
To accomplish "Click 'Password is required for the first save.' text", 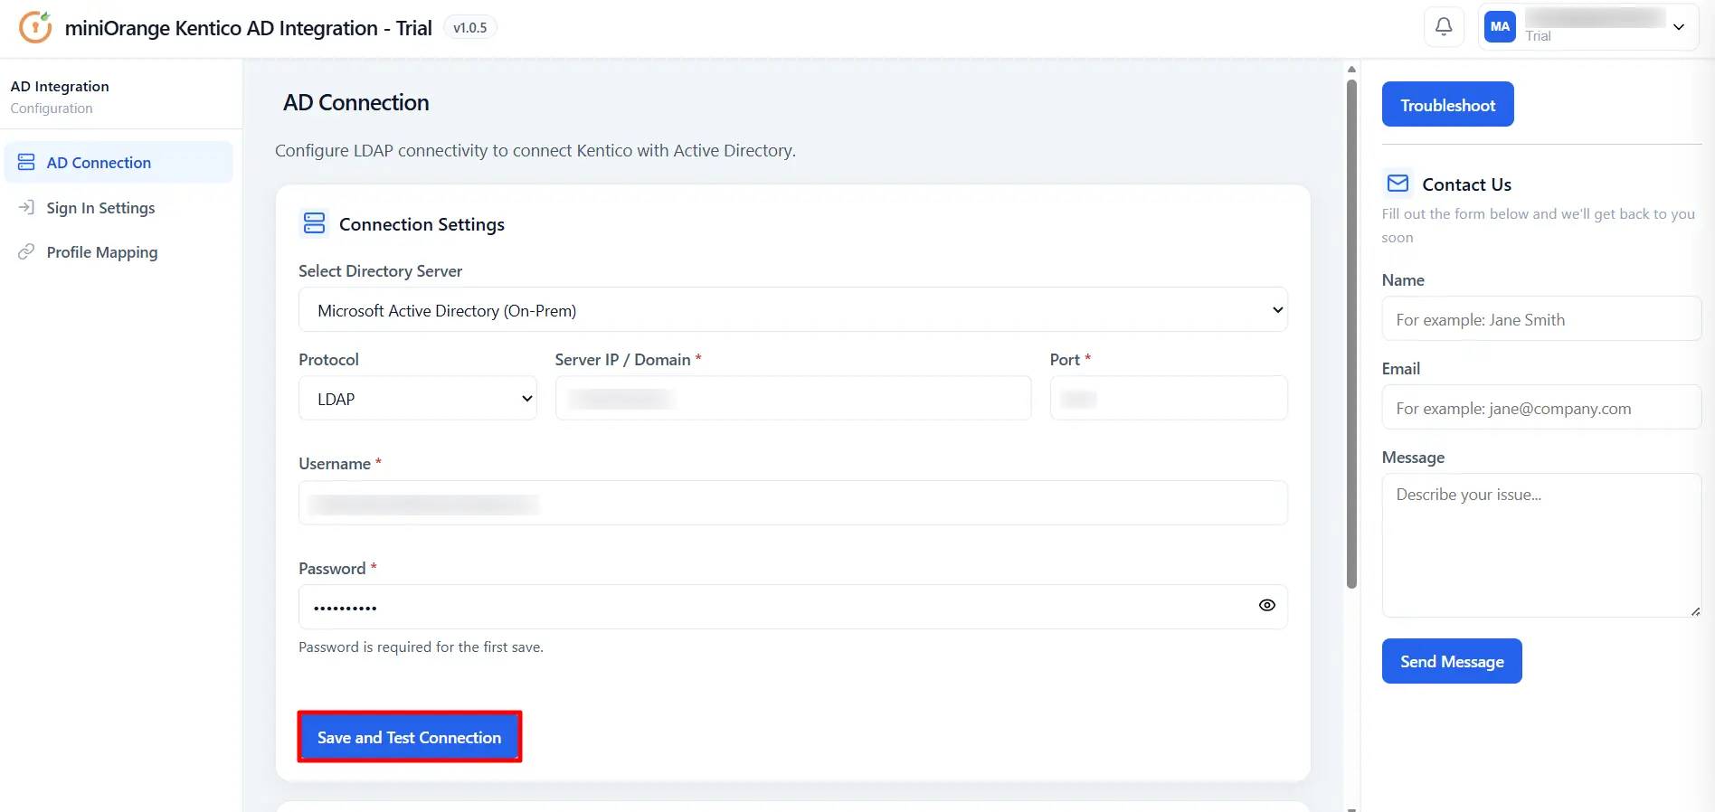I will (421, 647).
